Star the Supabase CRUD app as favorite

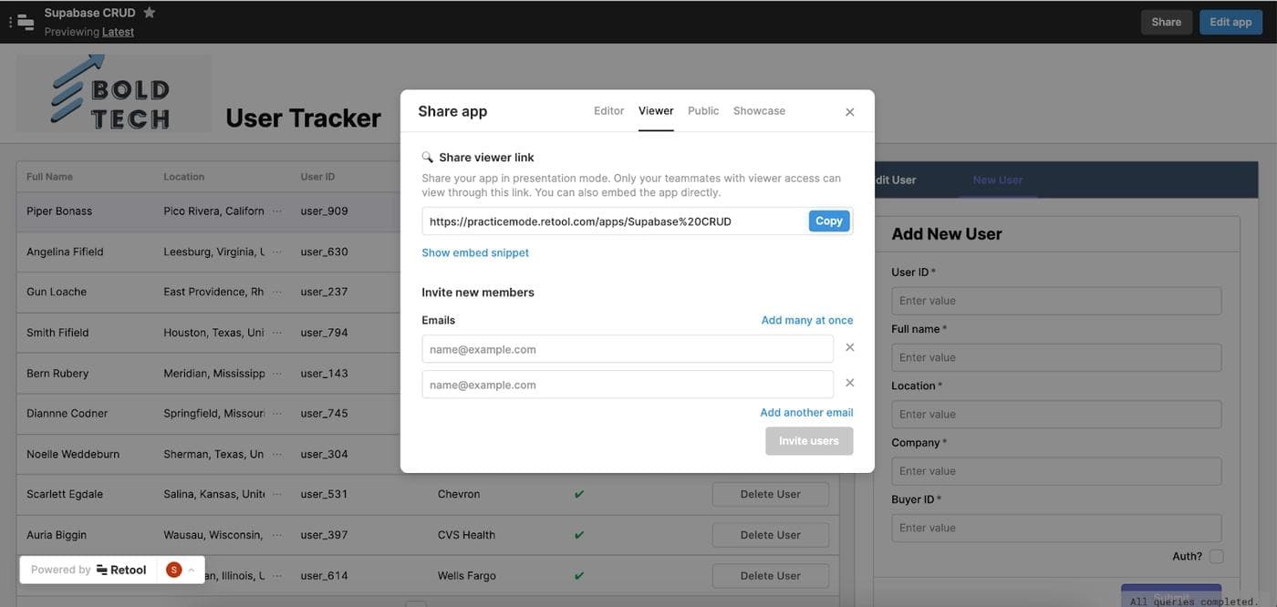(x=150, y=13)
